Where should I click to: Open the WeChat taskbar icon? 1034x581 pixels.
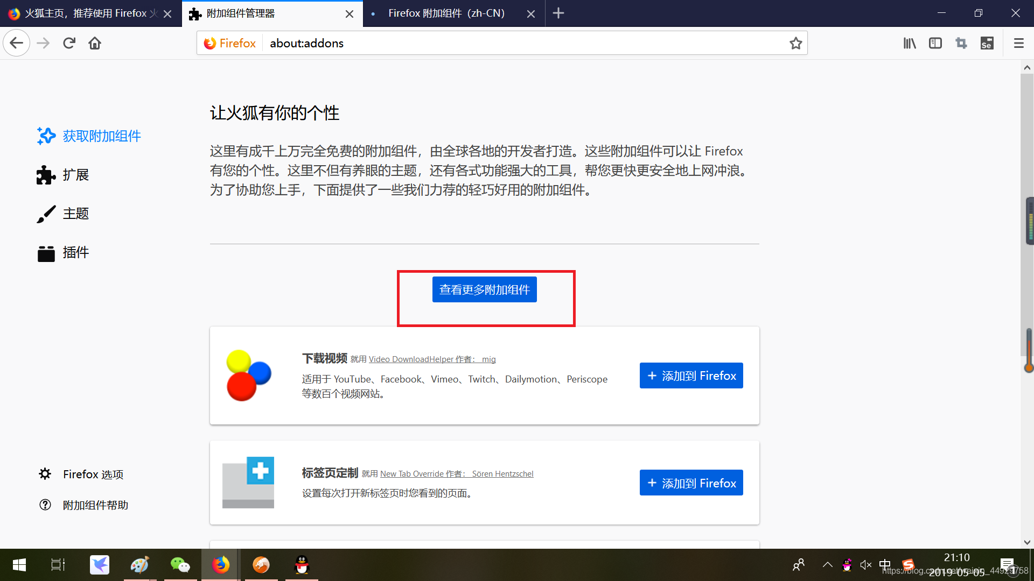[x=180, y=565]
